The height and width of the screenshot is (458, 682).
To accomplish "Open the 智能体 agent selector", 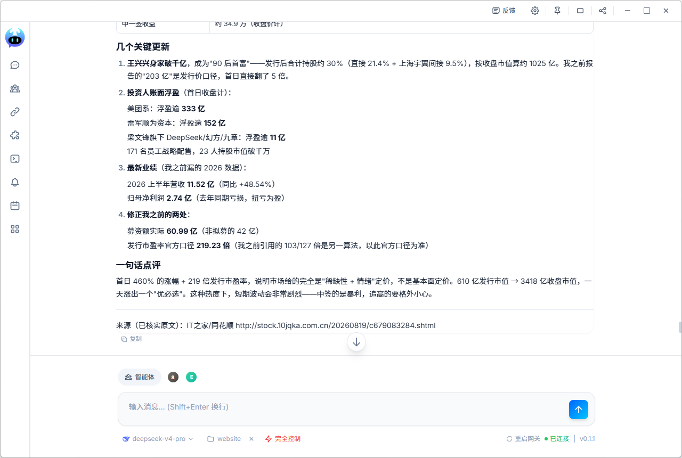I will coord(140,377).
